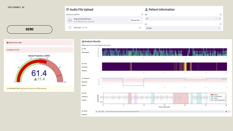Decrease age with the minus stepper

point(216,19)
